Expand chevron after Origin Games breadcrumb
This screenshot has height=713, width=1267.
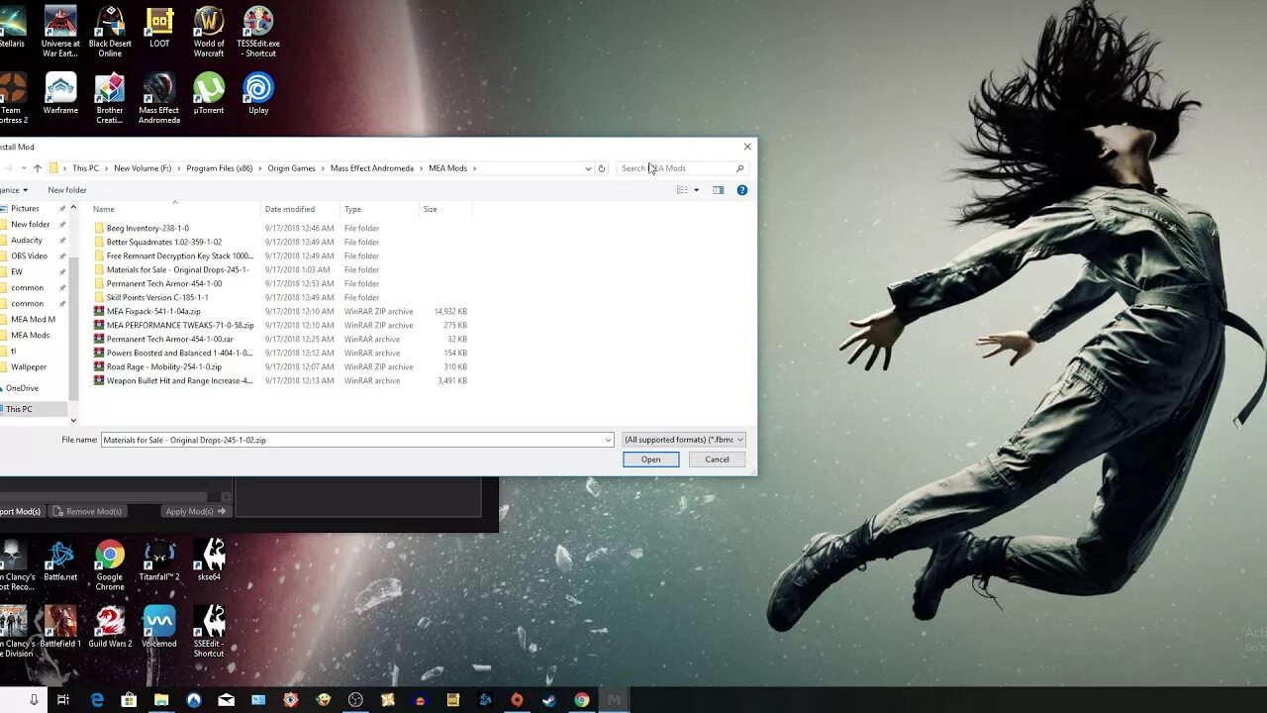point(323,168)
